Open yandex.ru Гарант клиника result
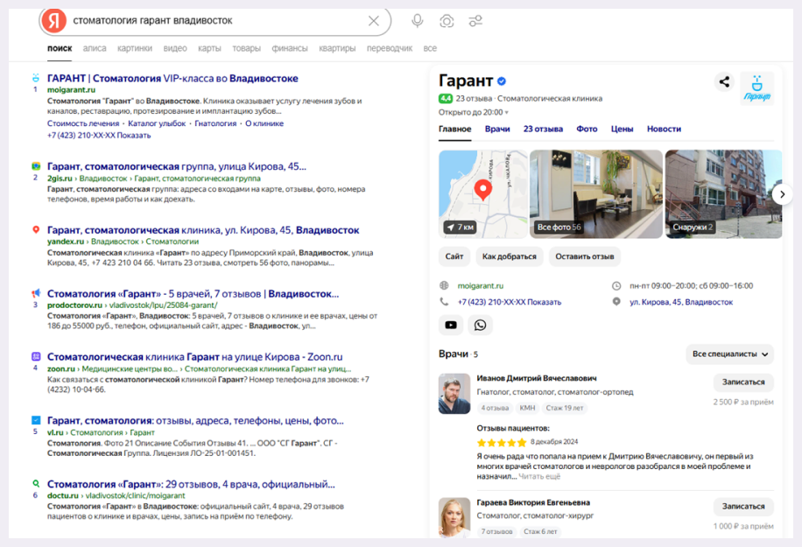Viewport: 802px width, 547px height. coord(203,230)
